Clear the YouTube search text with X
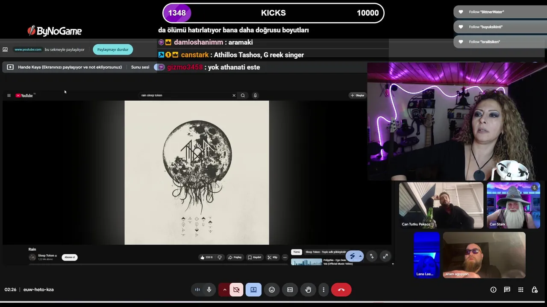 tap(234, 96)
